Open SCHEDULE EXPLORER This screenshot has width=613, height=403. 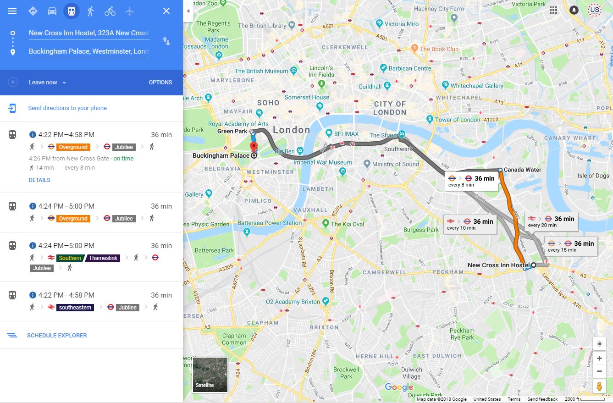coord(57,336)
